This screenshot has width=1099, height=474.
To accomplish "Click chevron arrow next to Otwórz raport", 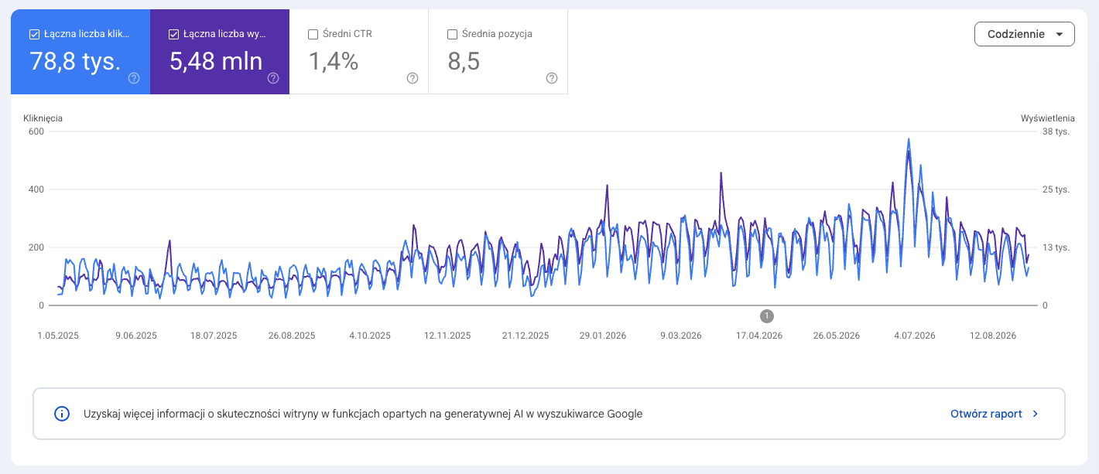I will point(1036,414).
